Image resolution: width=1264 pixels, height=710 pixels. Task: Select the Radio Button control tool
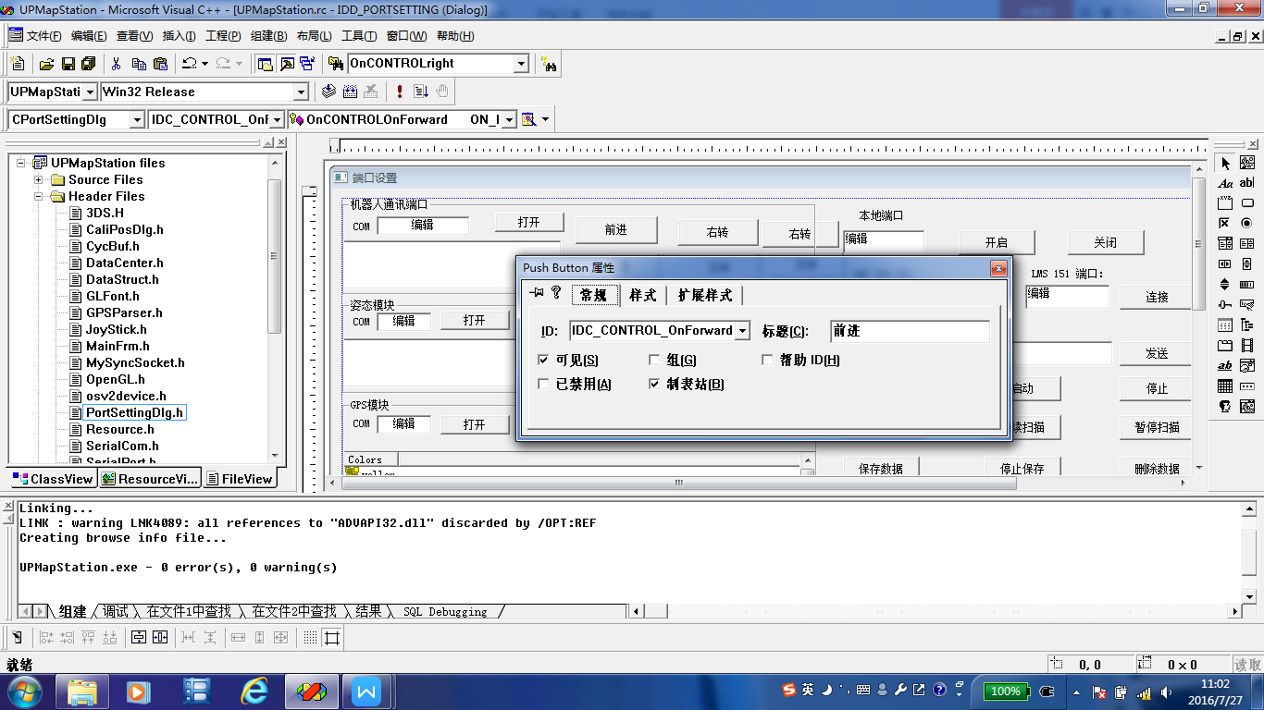tap(1246, 224)
